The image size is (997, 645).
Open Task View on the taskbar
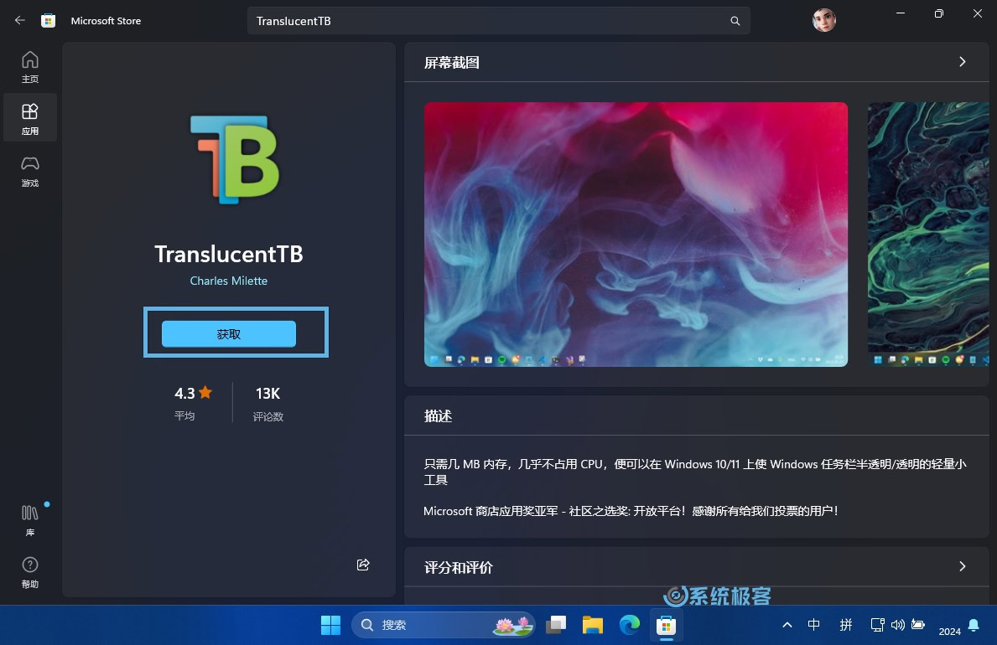pyautogui.click(x=556, y=625)
